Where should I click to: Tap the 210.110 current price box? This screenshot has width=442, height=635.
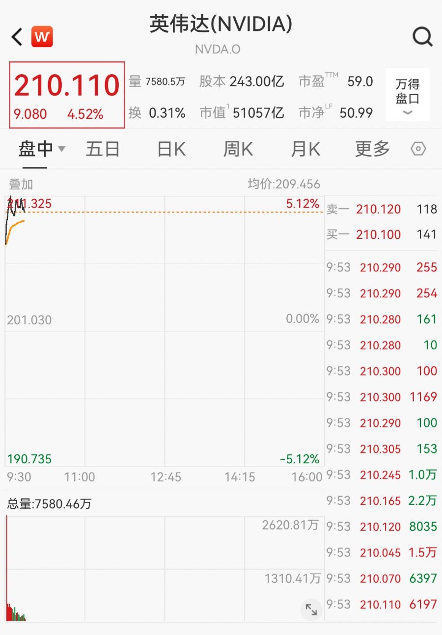pyautogui.click(x=67, y=95)
